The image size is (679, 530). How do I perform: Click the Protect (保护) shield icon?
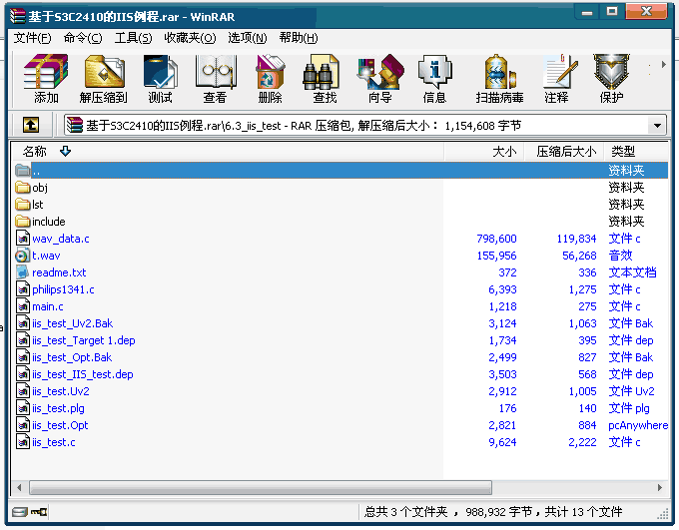click(x=611, y=72)
